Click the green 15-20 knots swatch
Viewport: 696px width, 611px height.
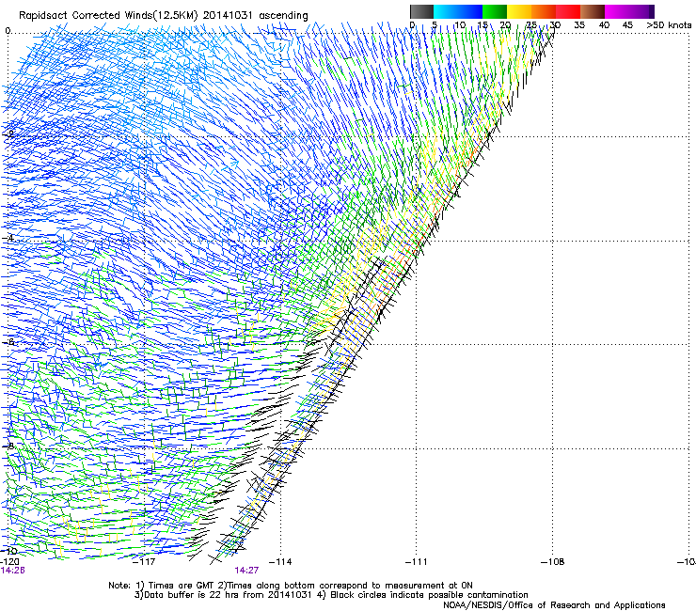point(495,11)
